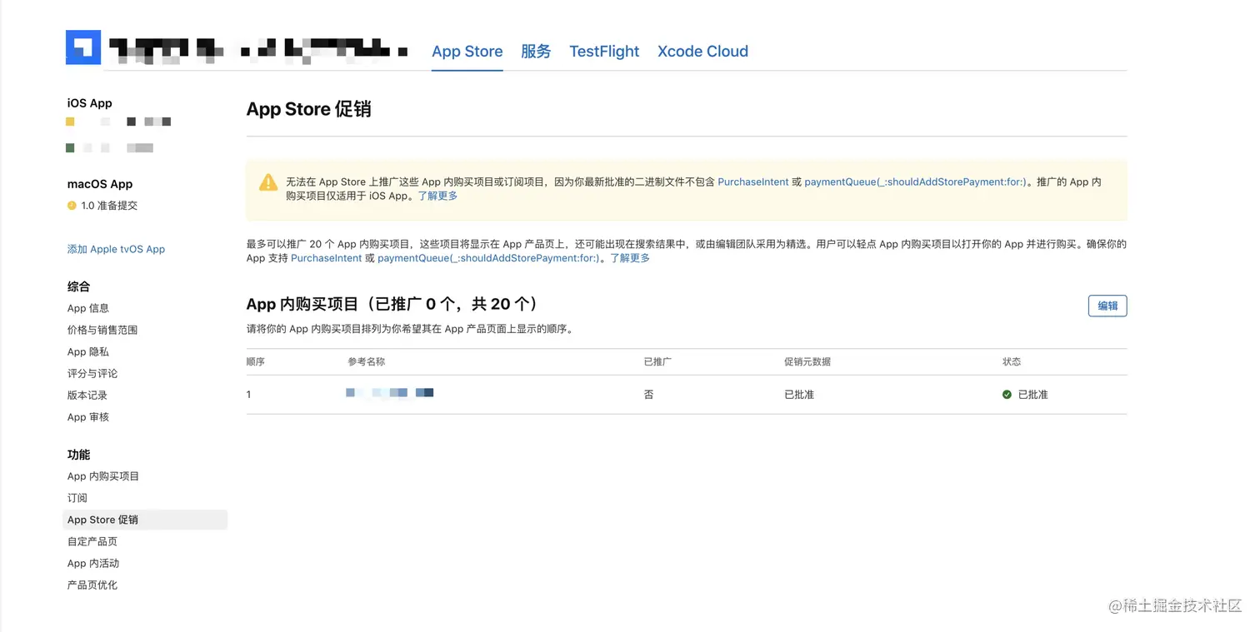Click the yellow warning triangle icon
Image resolution: width=1260 pixels, height=632 pixels.
(x=268, y=182)
